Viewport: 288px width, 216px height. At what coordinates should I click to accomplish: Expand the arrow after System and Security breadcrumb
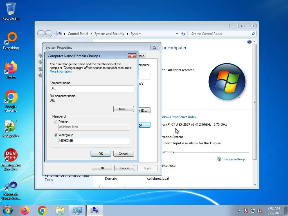pos(127,34)
